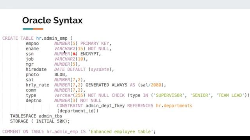This screenshot has width=250, height=140.
Task: Click 'varchar(255)' data type
Action: (x=70, y=95)
